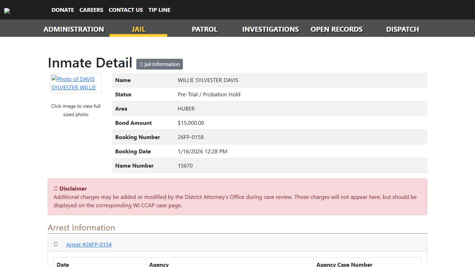Viewport: 475px width, 267px height.
Task: Navigate to the Investigations section
Action: (270, 29)
